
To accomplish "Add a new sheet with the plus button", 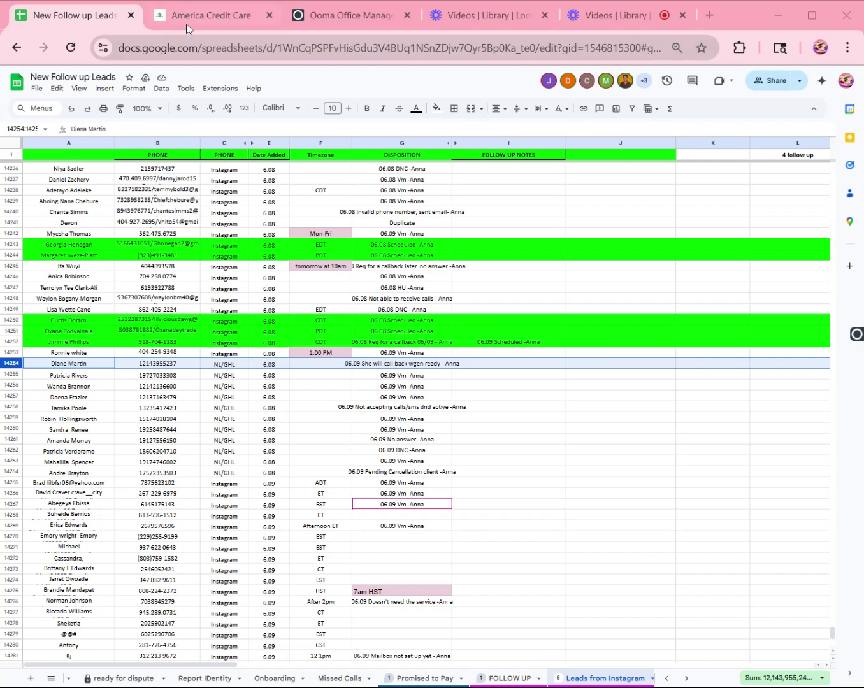I will pos(30,678).
